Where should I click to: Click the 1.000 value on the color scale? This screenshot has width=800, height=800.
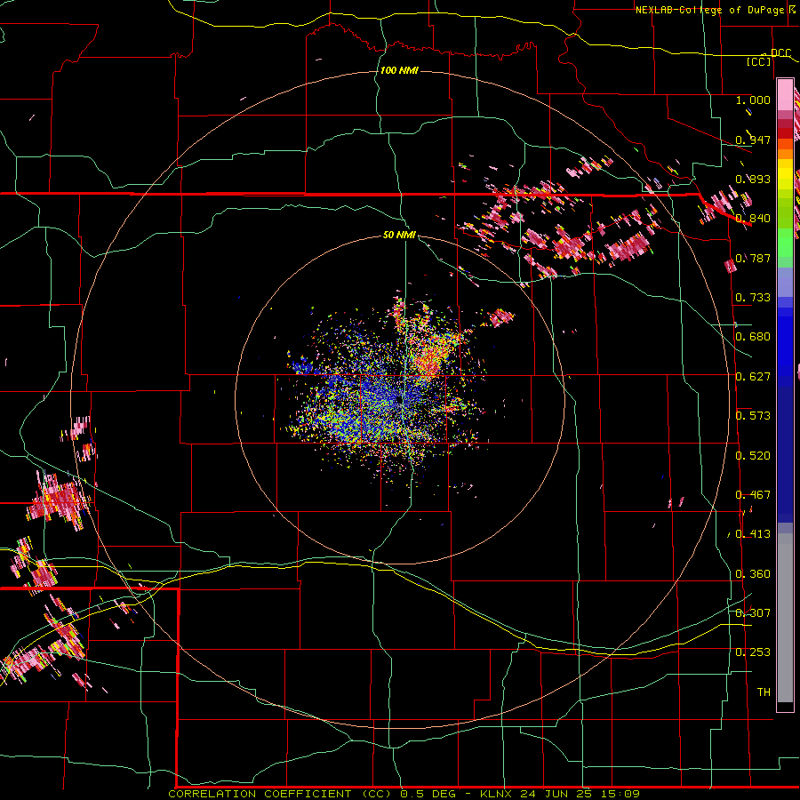(x=753, y=100)
